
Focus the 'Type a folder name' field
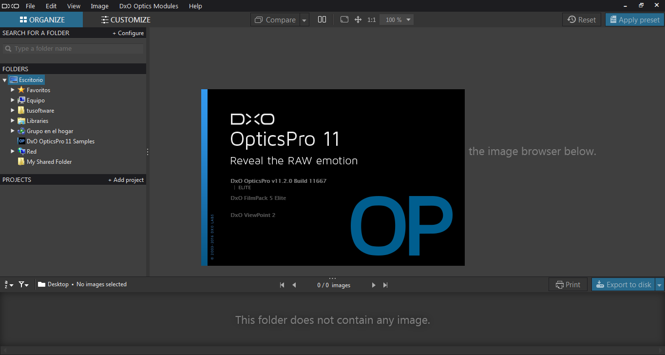74,49
